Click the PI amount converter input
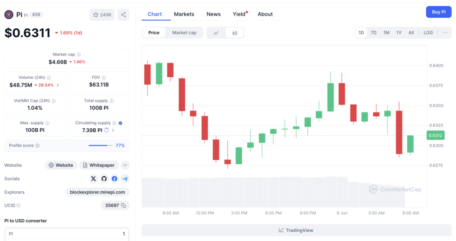The width and height of the screenshot is (456, 241). 67,234
